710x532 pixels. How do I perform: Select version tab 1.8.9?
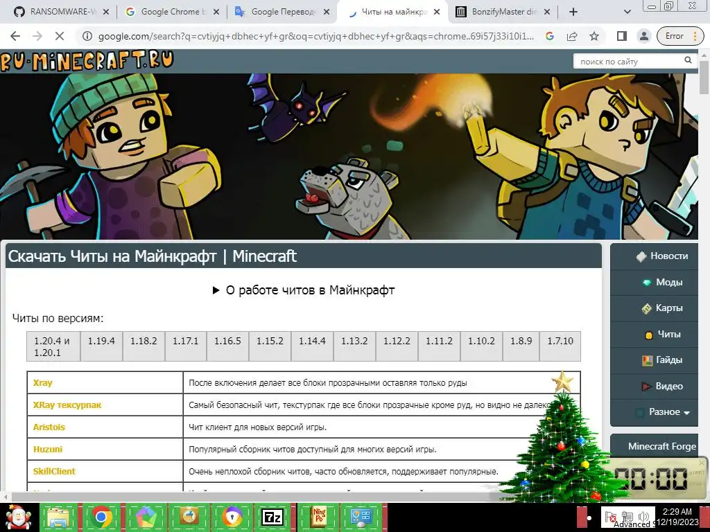coord(521,346)
